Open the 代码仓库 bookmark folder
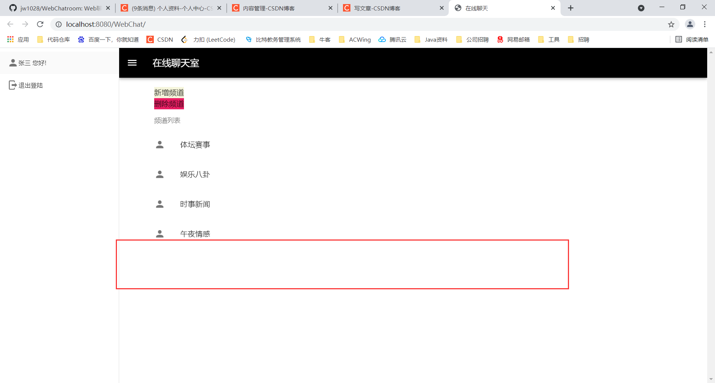The width and height of the screenshot is (715, 383). click(54, 39)
